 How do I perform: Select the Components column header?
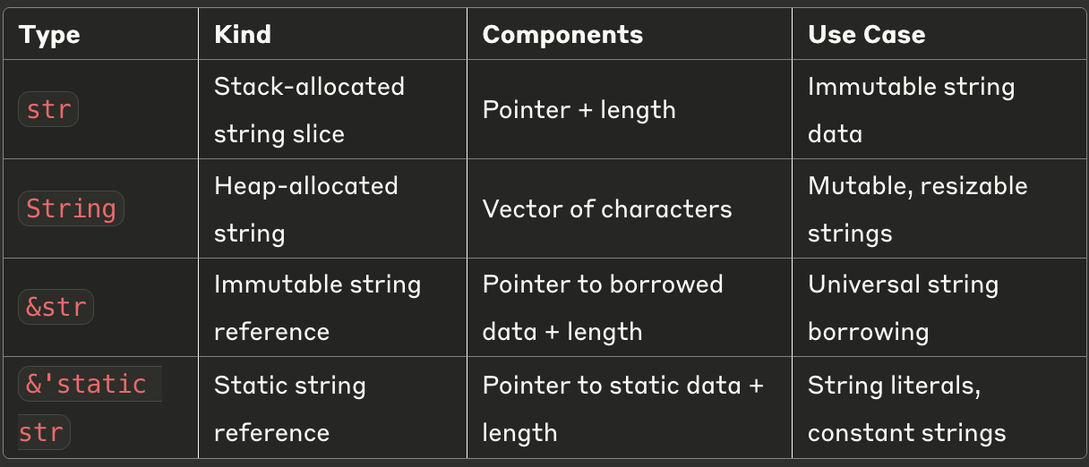point(562,35)
